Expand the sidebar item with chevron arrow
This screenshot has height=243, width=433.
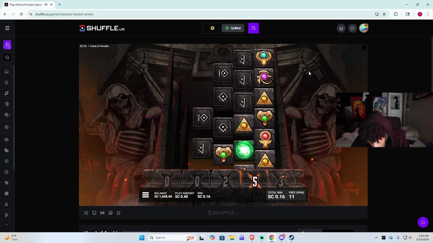(7, 127)
